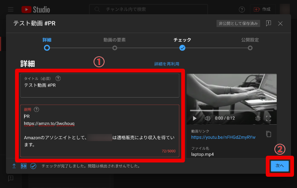Click the sidebar feedback icon behind dialog
This screenshot has width=297, height=188.
[x=11, y=178]
